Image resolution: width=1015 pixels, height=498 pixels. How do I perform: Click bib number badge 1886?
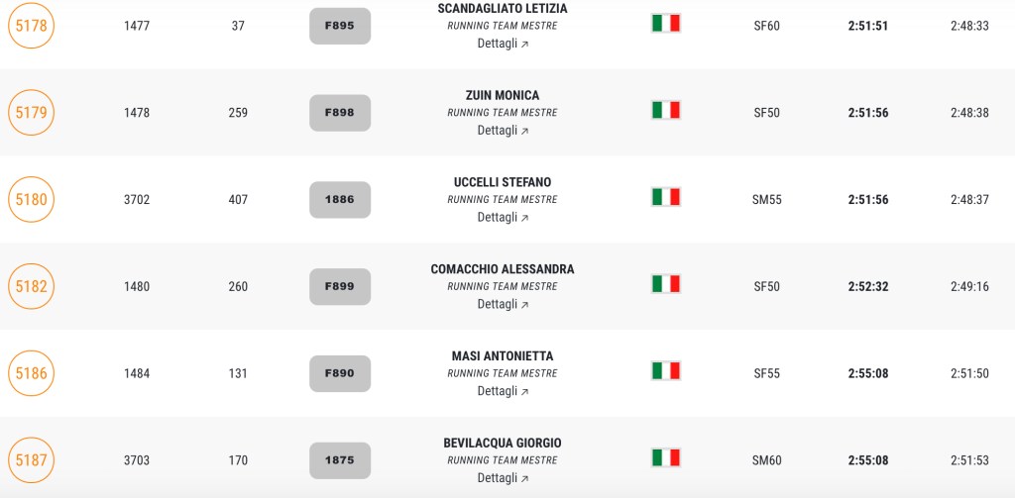pyautogui.click(x=340, y=200)
